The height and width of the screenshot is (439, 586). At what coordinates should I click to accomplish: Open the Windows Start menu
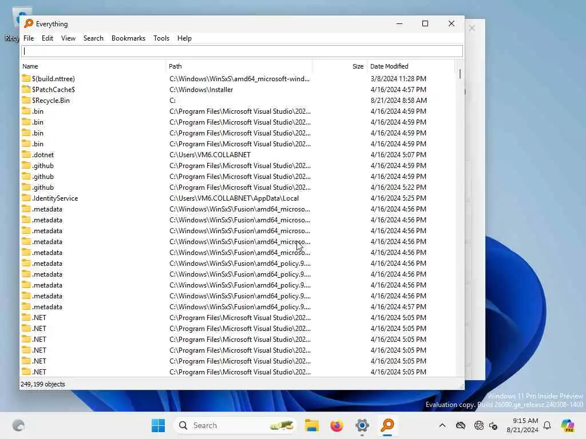click(x=158, y=425)
